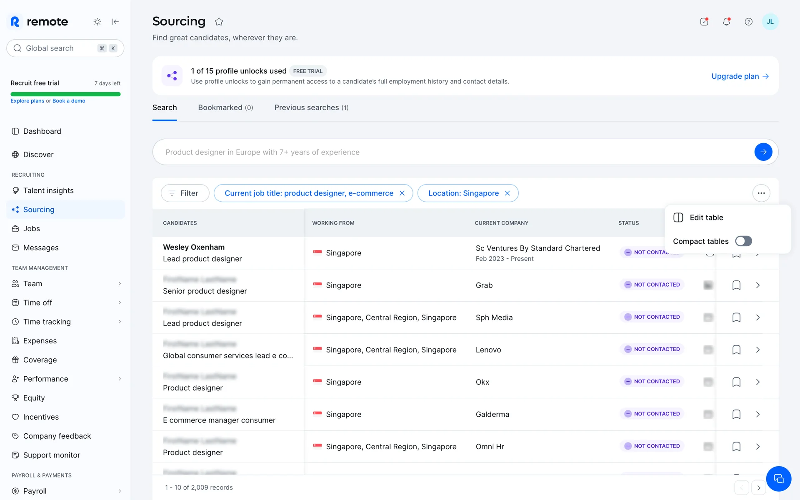This screenshot has height=500, width=800.
Task: Switch to the Bookmarked tab
Action: [225, 107]
